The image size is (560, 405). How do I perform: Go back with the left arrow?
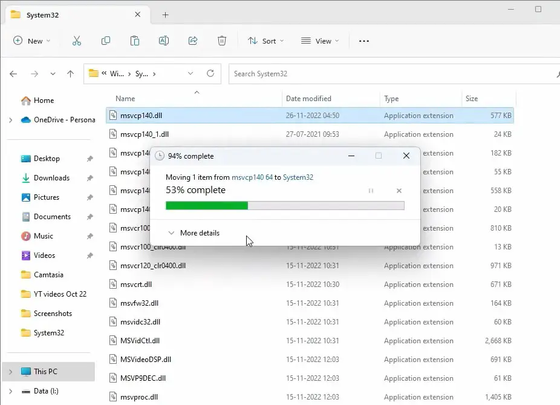(x=13, y=74)
